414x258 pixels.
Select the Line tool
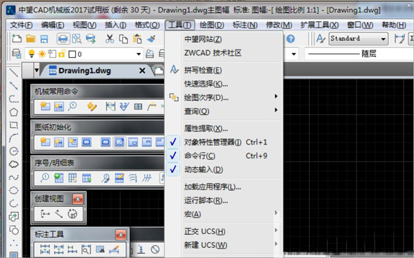(x=14, y=72)
